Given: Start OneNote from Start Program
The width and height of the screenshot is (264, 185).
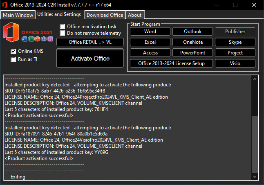Looking at the screenshot, I should coord(192,42).
